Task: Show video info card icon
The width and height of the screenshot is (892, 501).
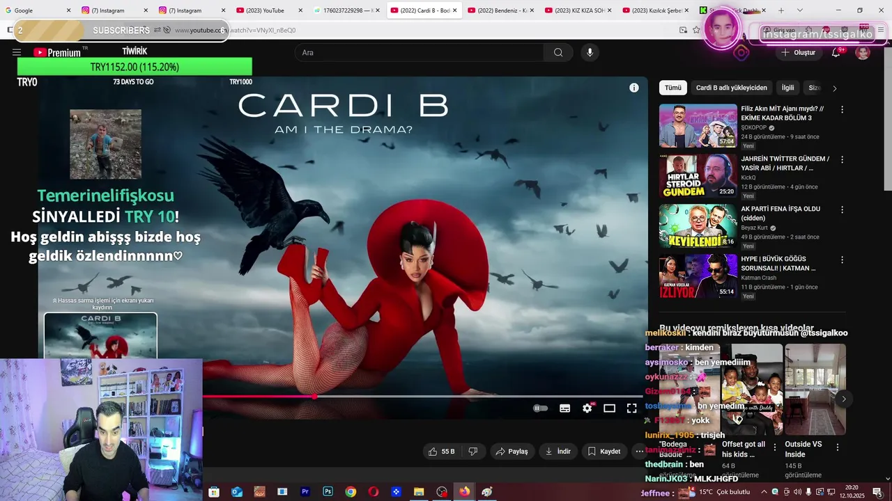Action: (633, 88)
